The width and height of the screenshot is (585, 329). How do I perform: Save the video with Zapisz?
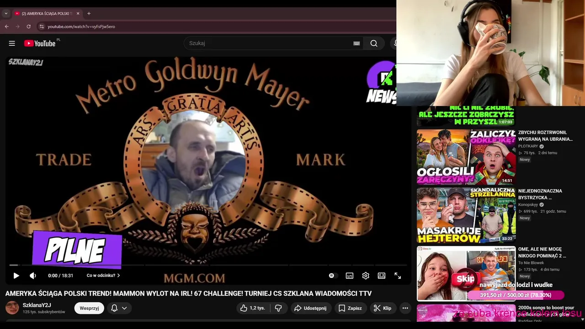pos(350,308)
